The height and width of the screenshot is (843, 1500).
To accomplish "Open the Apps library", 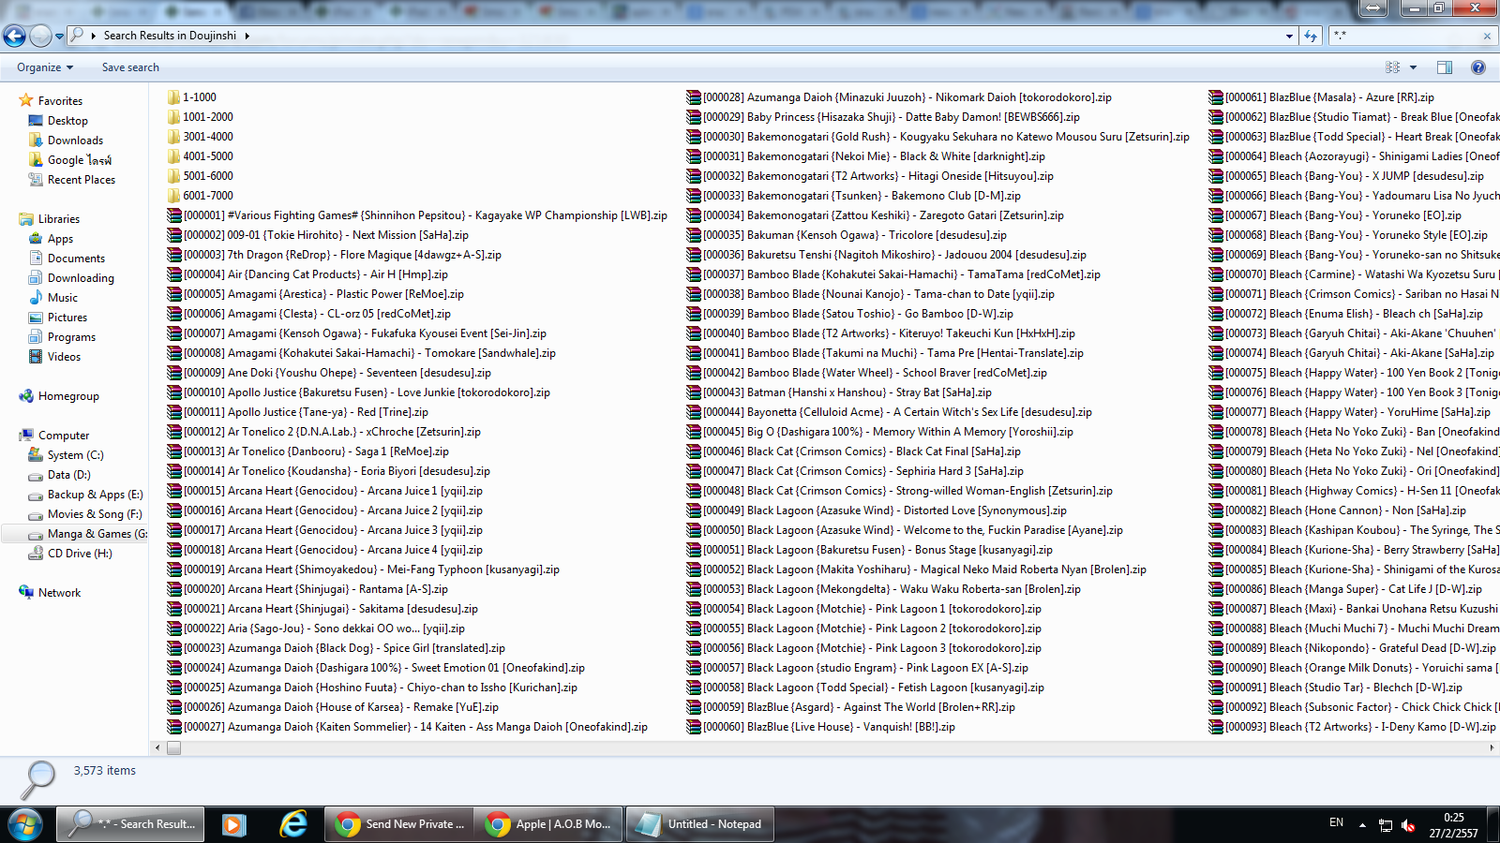I will pos(60,239).
